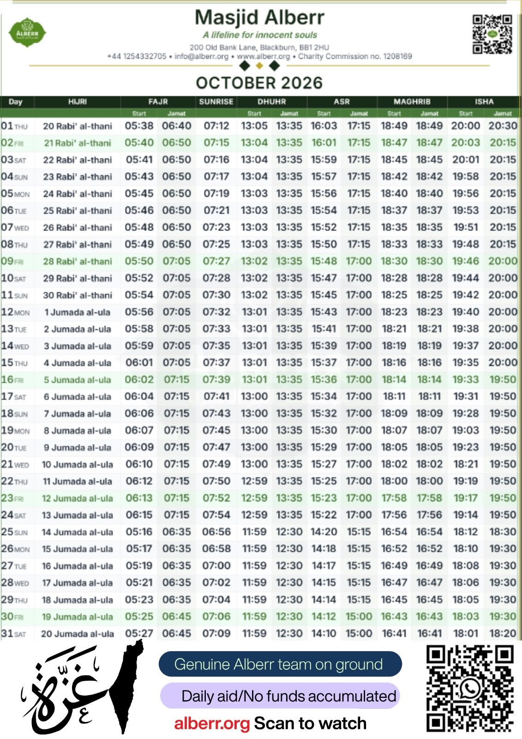Click Asr start time '15:25'
The width and height of the screenshot is (522, 739).
coord(324,481)
